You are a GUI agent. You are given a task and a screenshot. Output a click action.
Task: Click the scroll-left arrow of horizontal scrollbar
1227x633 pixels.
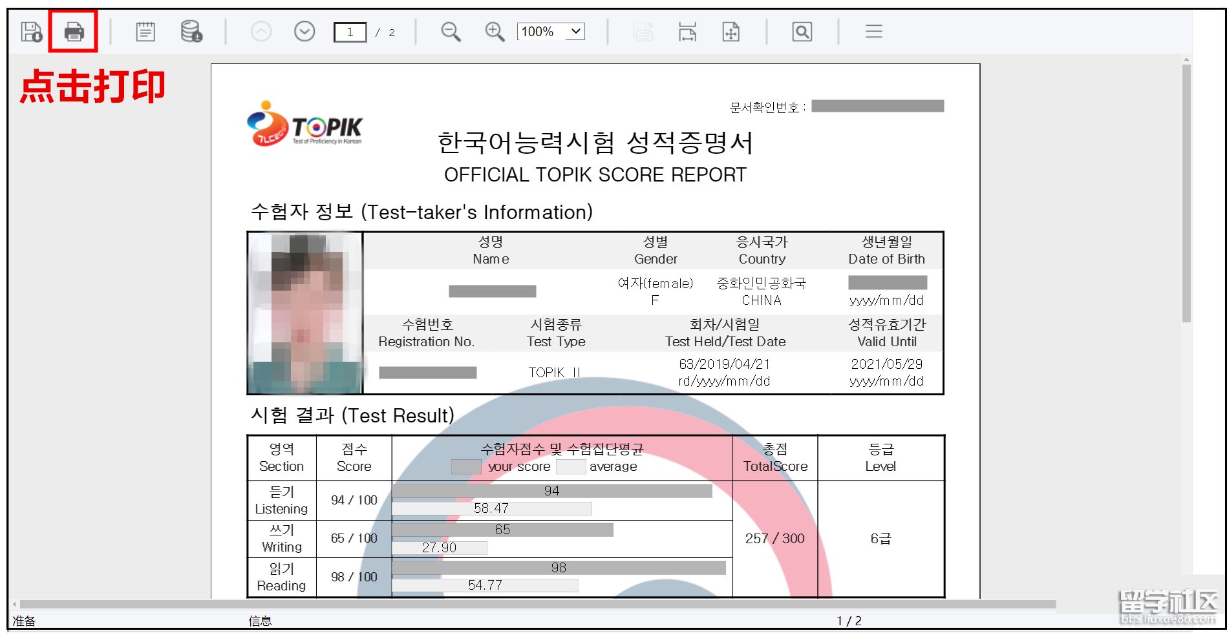pyautogui.click(x=14, y=605)
